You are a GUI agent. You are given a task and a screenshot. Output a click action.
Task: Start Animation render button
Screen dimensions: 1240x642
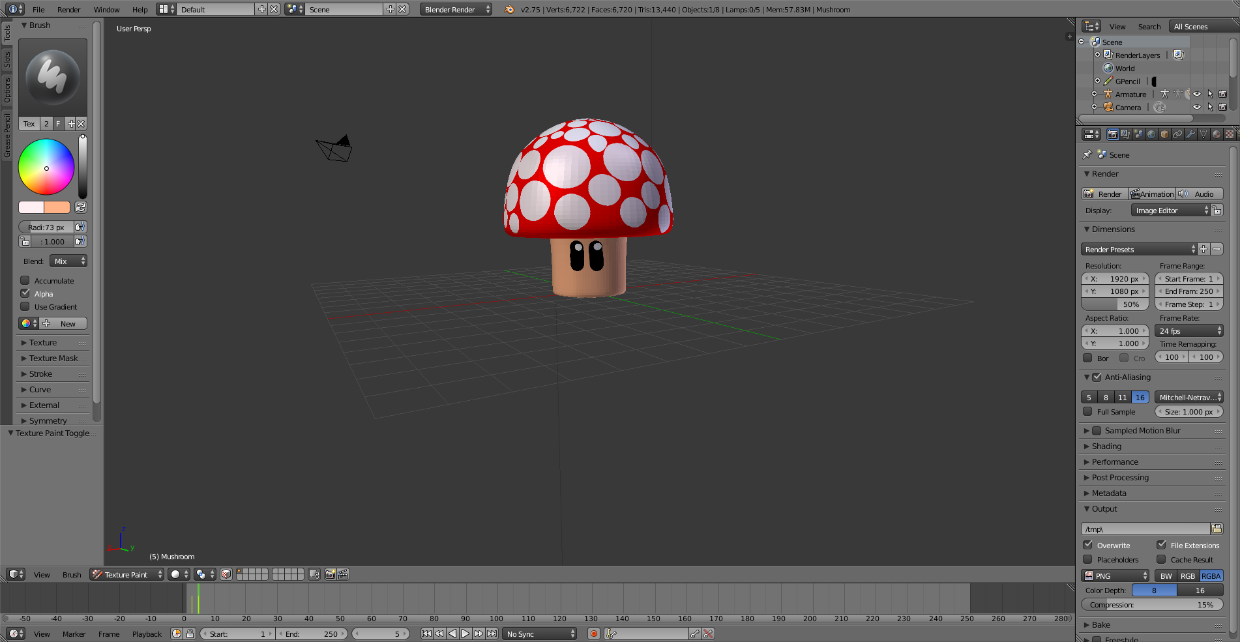point(1152,194)
